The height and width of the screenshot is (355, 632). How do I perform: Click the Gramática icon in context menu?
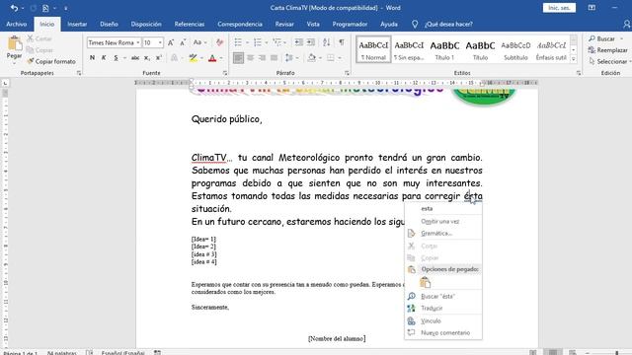tap(411, 233)
